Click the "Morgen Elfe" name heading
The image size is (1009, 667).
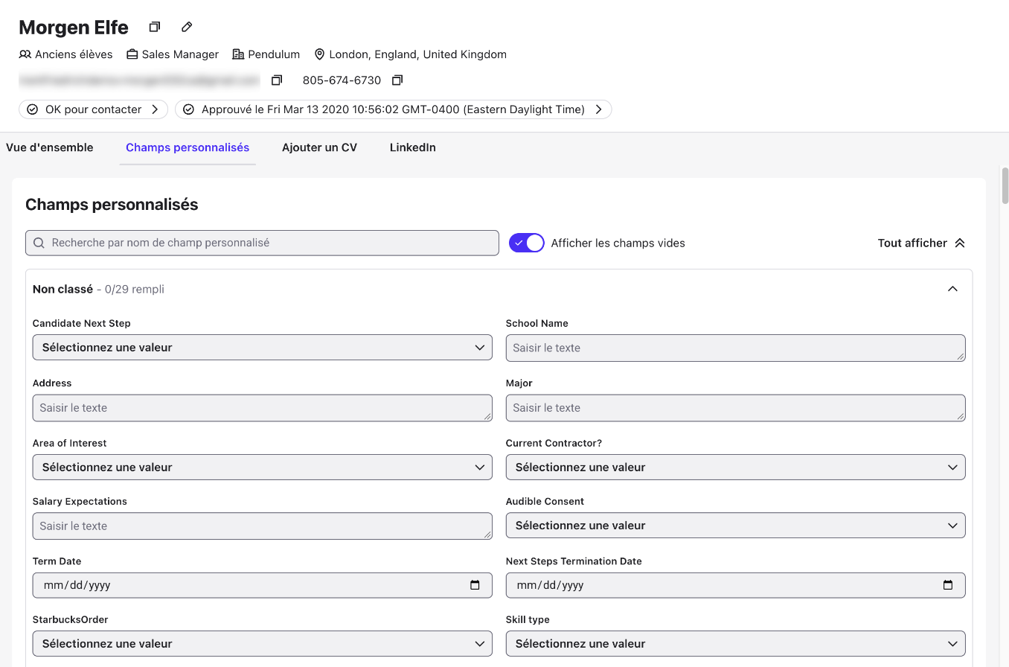74,28
